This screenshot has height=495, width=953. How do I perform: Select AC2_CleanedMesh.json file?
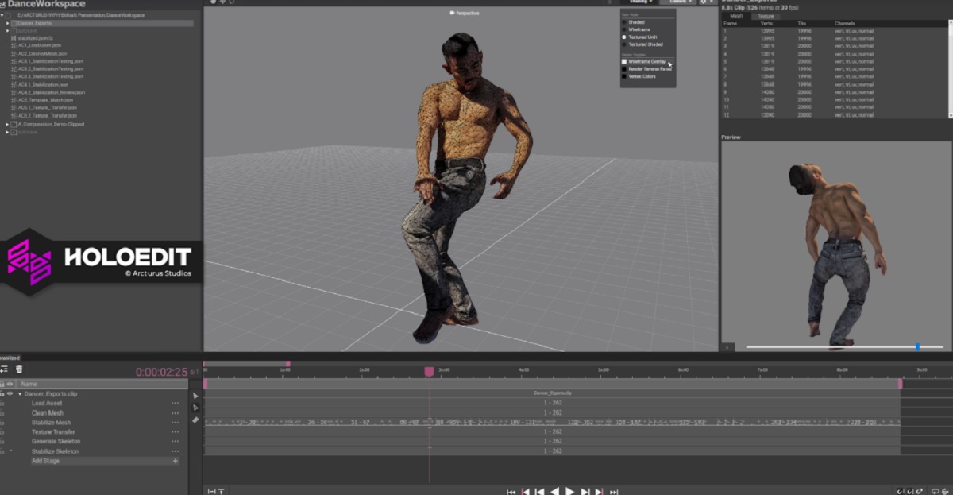coord(42,53)
